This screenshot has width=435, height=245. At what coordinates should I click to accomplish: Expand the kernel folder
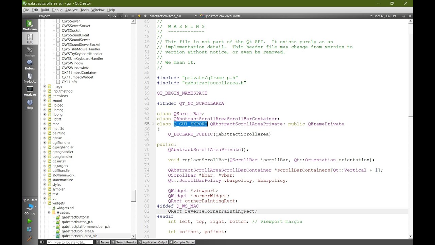45,101
